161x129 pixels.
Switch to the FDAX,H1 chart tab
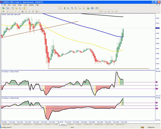(x=71, y=124)
